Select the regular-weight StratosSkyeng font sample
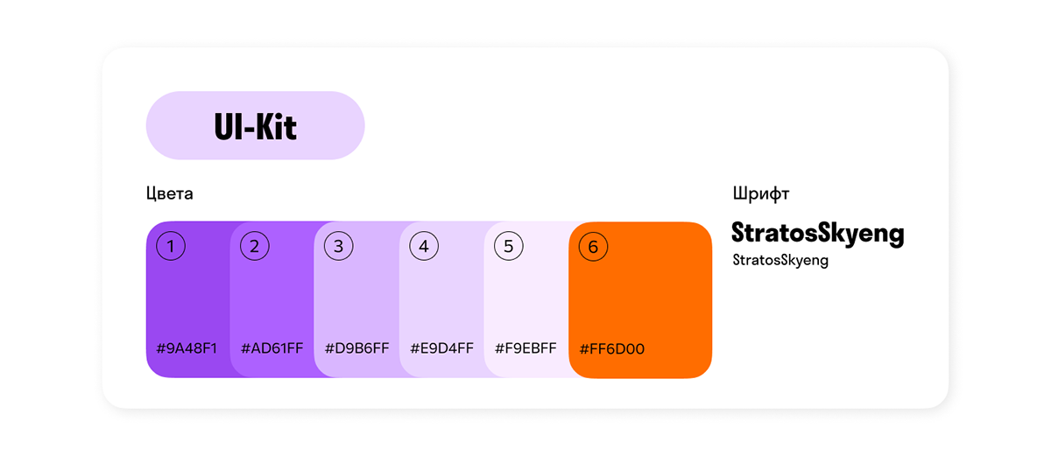Image resolution: width=1051 pixels, height=456 pixels. click(x=780, y=261)
